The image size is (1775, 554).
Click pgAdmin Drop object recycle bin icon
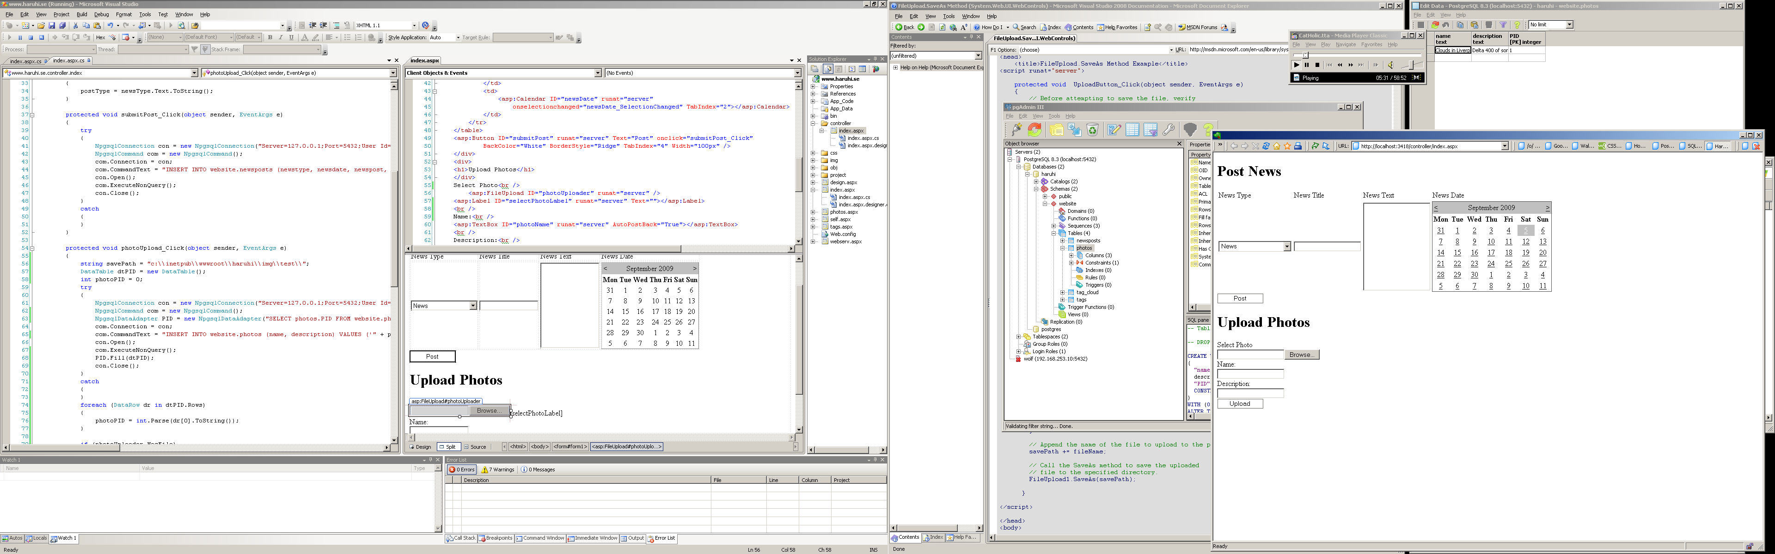click(x=1093, y=129)
